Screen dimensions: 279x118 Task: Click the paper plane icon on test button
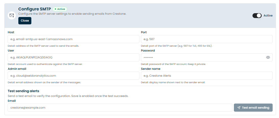(x=239, y=108)
